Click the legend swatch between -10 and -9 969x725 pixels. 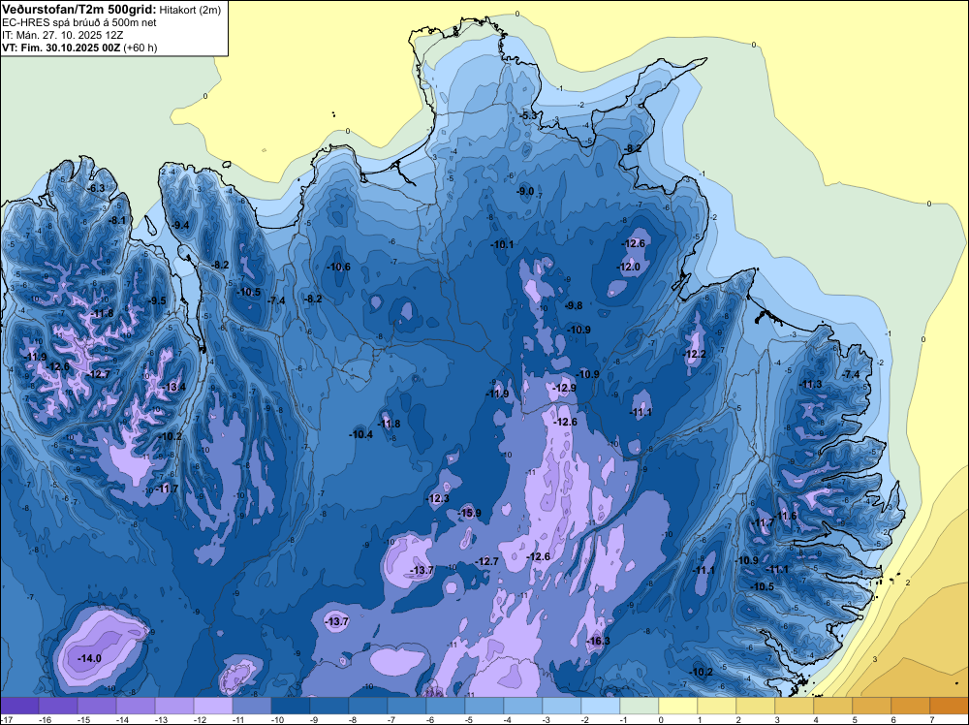pyautogui.click(x=291, y=706)
